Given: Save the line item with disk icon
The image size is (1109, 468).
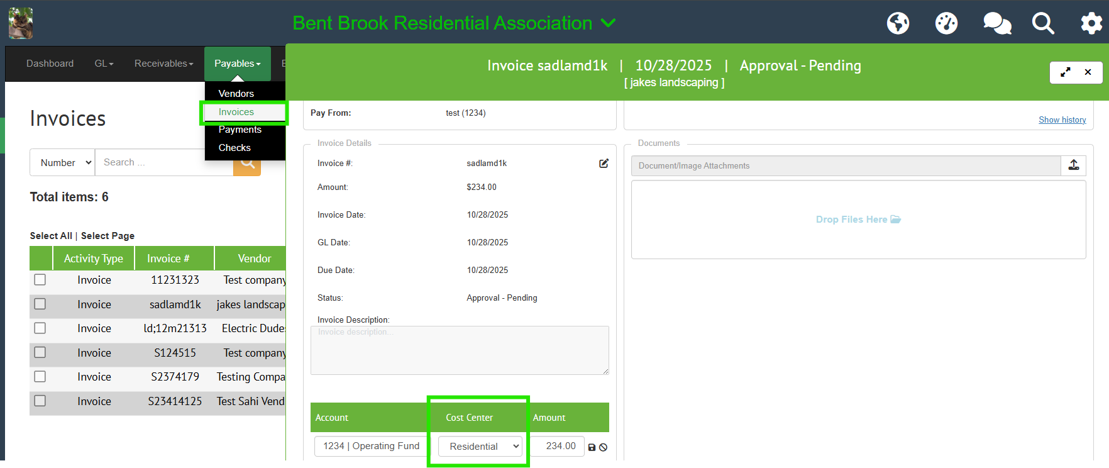Looking at the screenshot, I should pos(592,447).
